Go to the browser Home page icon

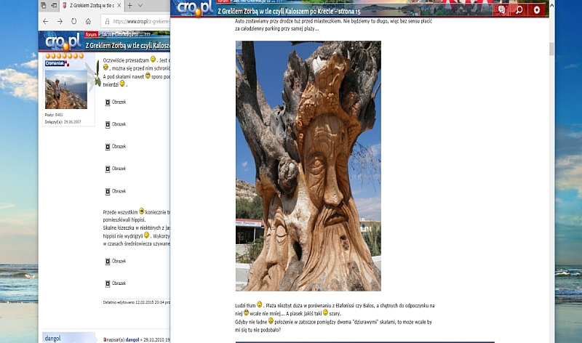[x=88, y=21]
